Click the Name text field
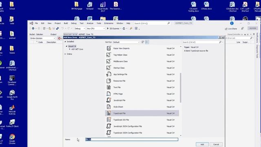261x147 pixels. point(132,139)
